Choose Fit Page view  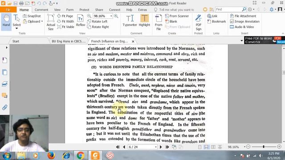65,16
